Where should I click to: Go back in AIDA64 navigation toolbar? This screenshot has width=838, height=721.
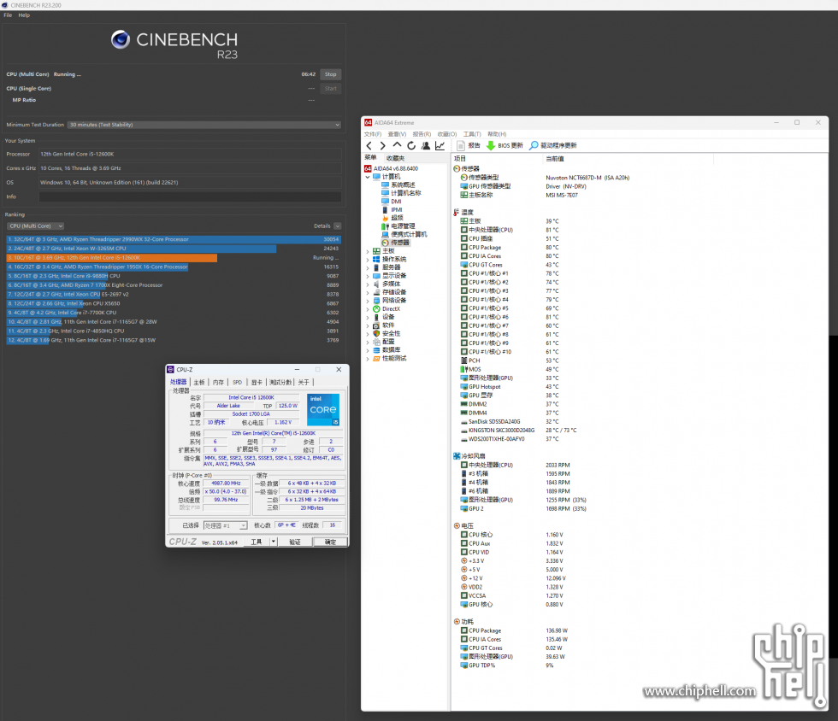click(x=369, y=146)
